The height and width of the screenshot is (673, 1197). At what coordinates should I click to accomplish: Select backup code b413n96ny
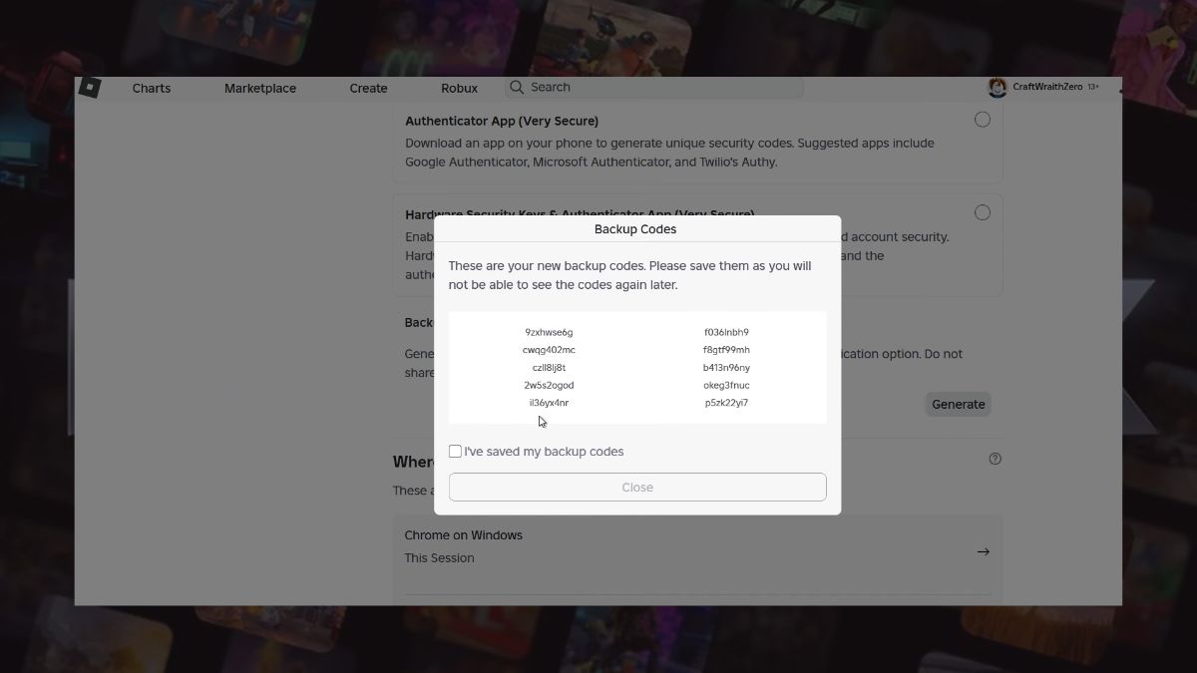726,368
